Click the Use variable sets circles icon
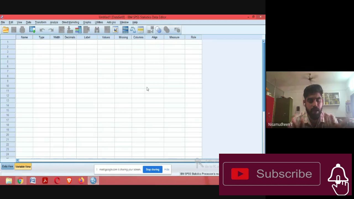The height and width of the screenshot is (199, 354). (x=158, y=30)
